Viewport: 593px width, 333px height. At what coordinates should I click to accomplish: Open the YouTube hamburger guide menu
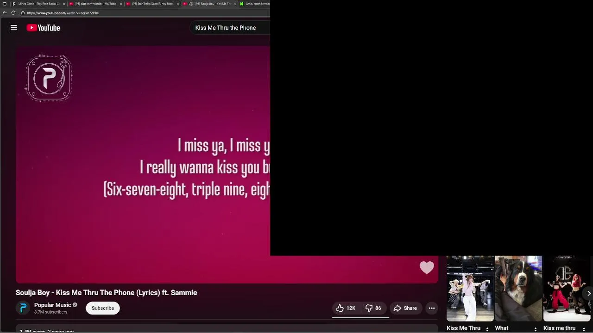(14, 28)
